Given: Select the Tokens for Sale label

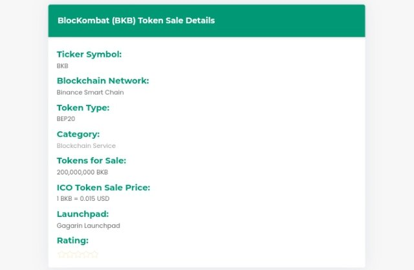Looking at the screenshot, I should pos(91,161).
